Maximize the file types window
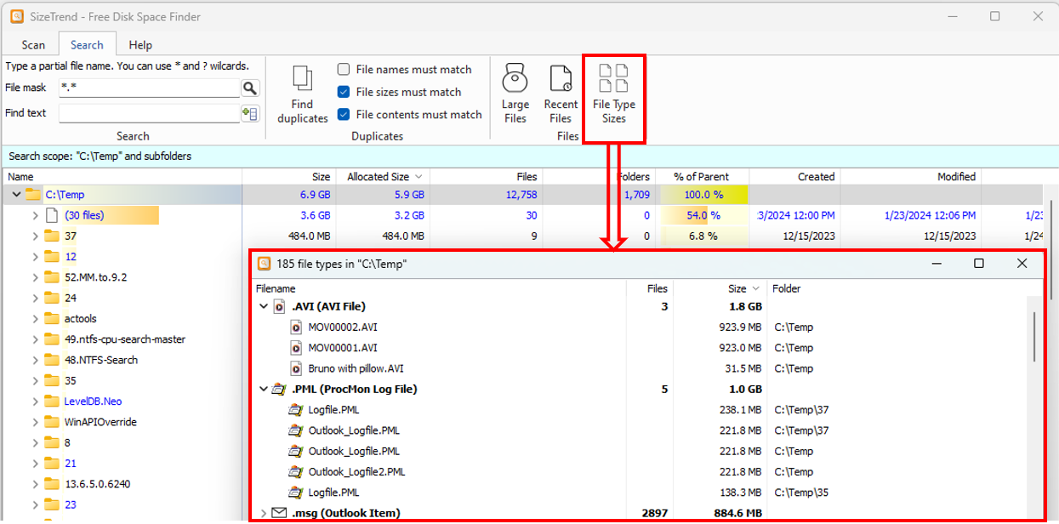 979,264
